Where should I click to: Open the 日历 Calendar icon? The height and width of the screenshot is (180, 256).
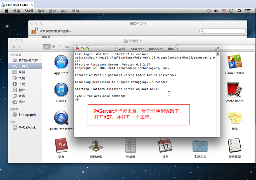pos(165,145)
